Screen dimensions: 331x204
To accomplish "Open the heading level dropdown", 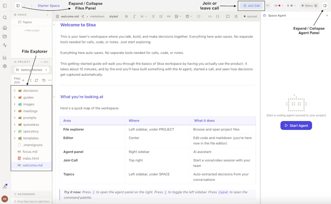I will (144, 17).
